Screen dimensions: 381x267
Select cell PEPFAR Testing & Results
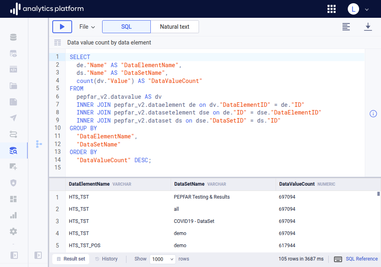tap(202, 197)
